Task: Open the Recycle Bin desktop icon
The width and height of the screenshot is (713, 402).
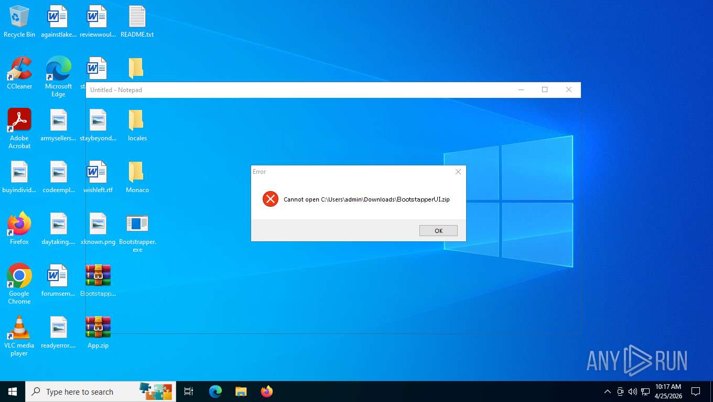Action: coord(19,22)
